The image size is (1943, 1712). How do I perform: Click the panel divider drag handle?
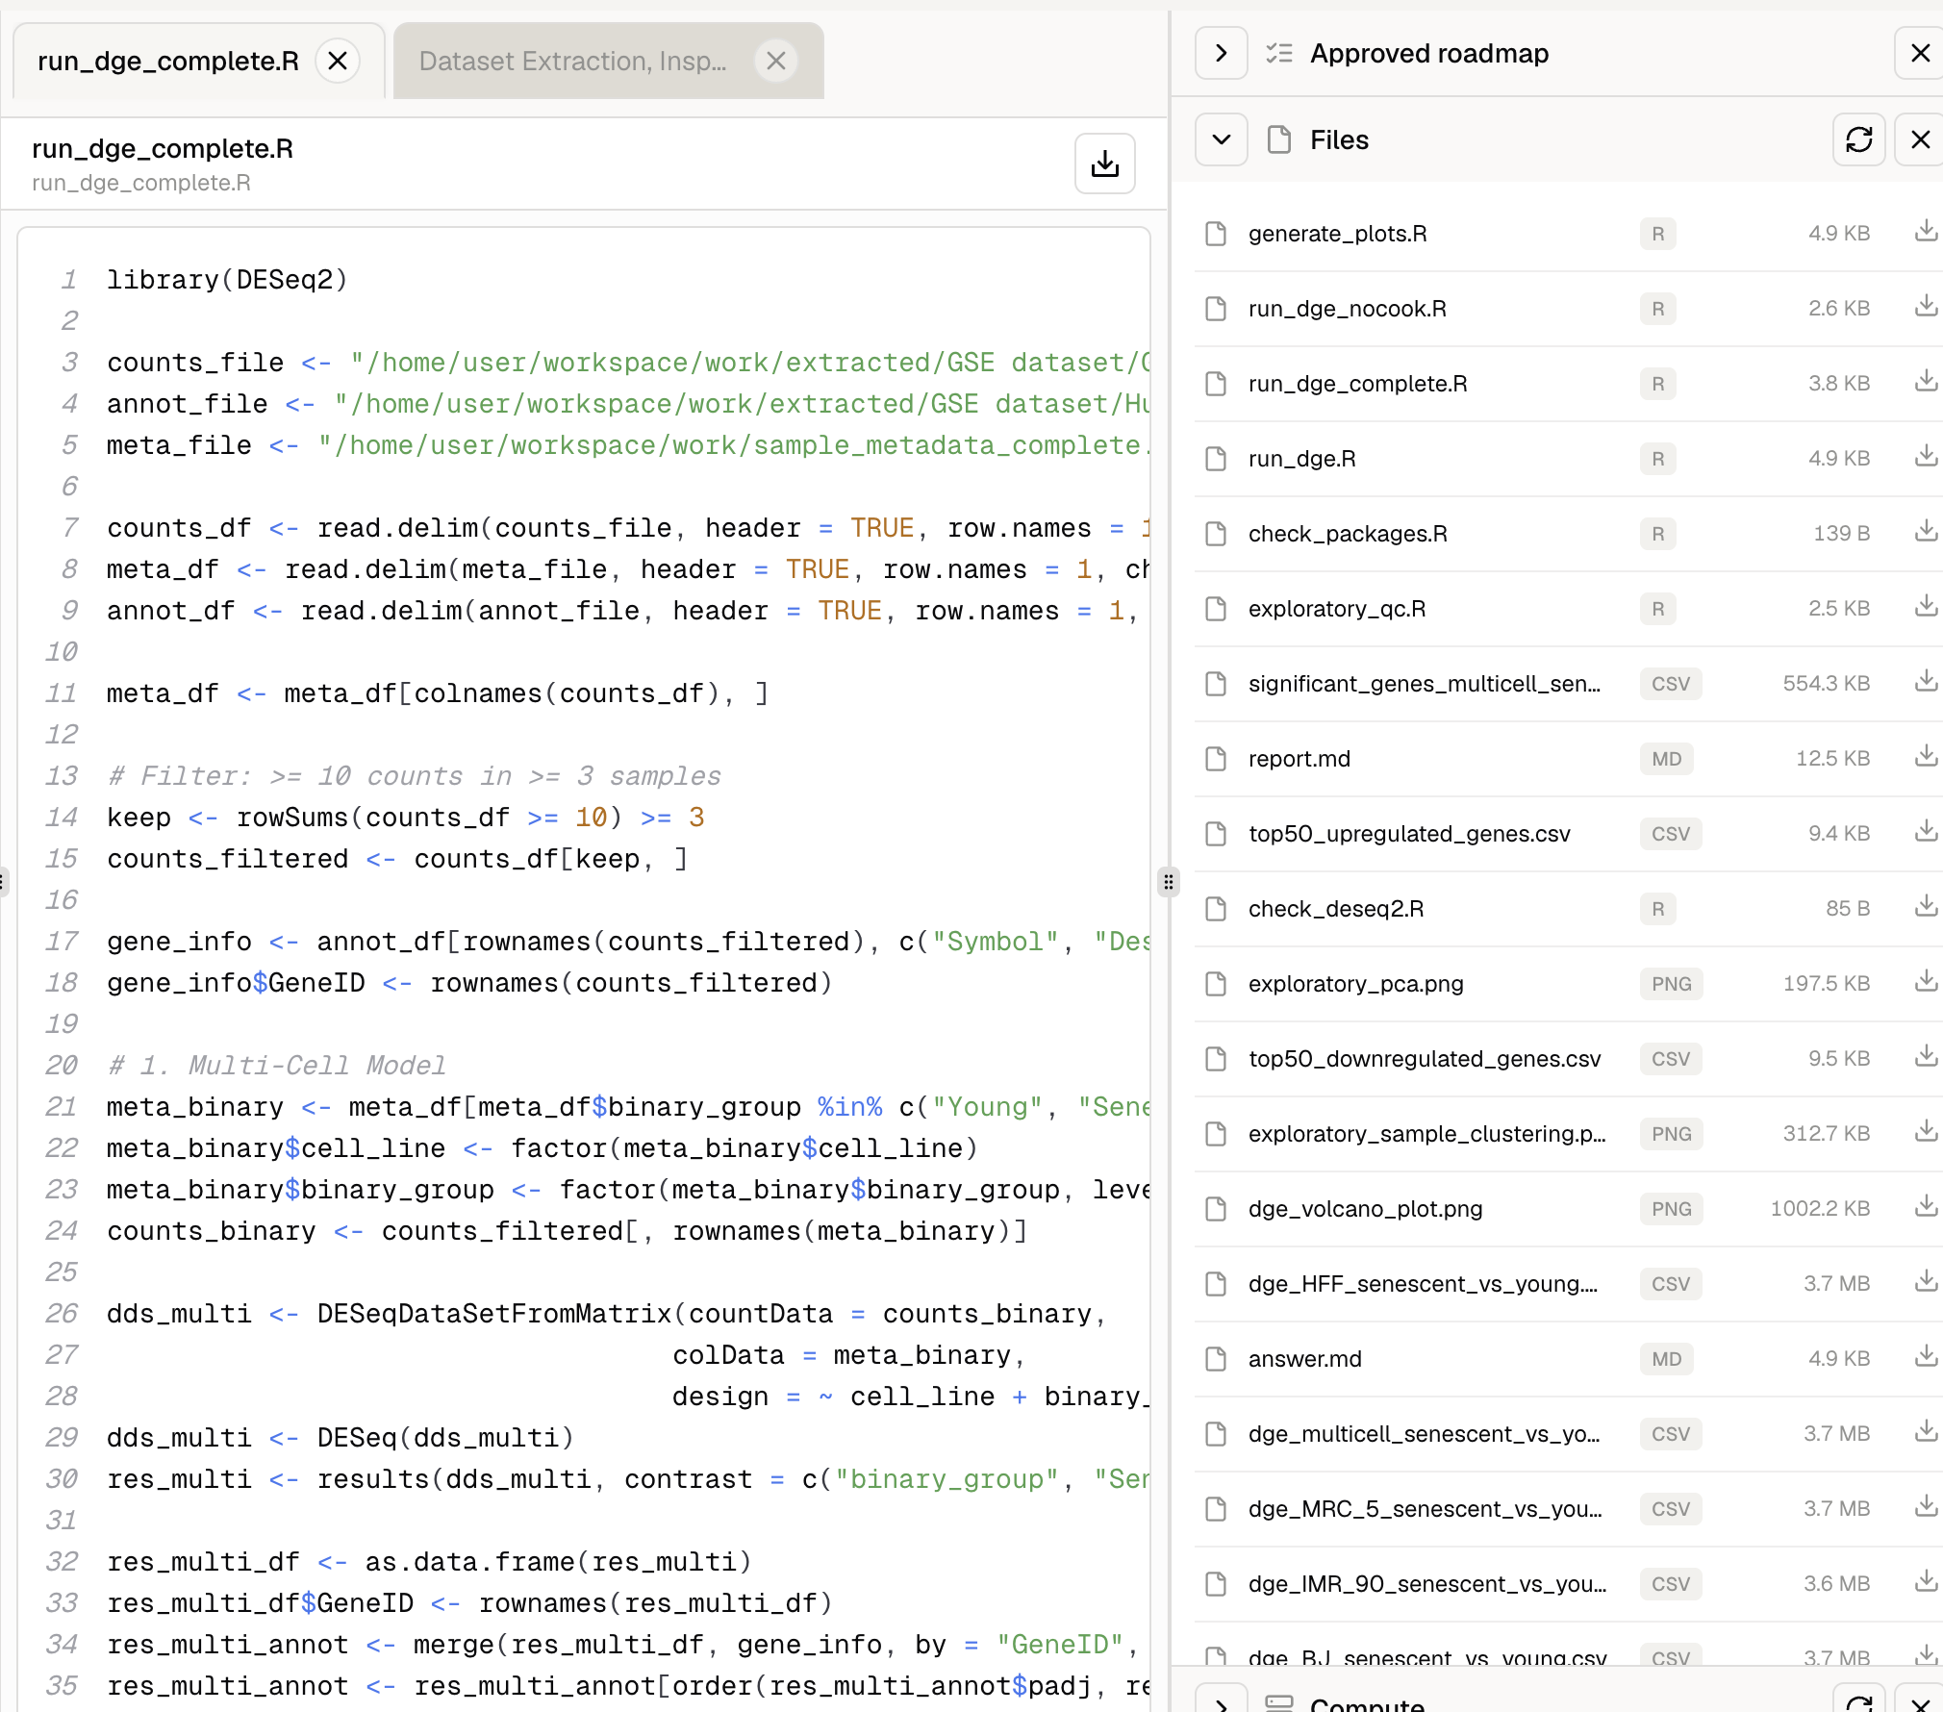click(1169, 881)
